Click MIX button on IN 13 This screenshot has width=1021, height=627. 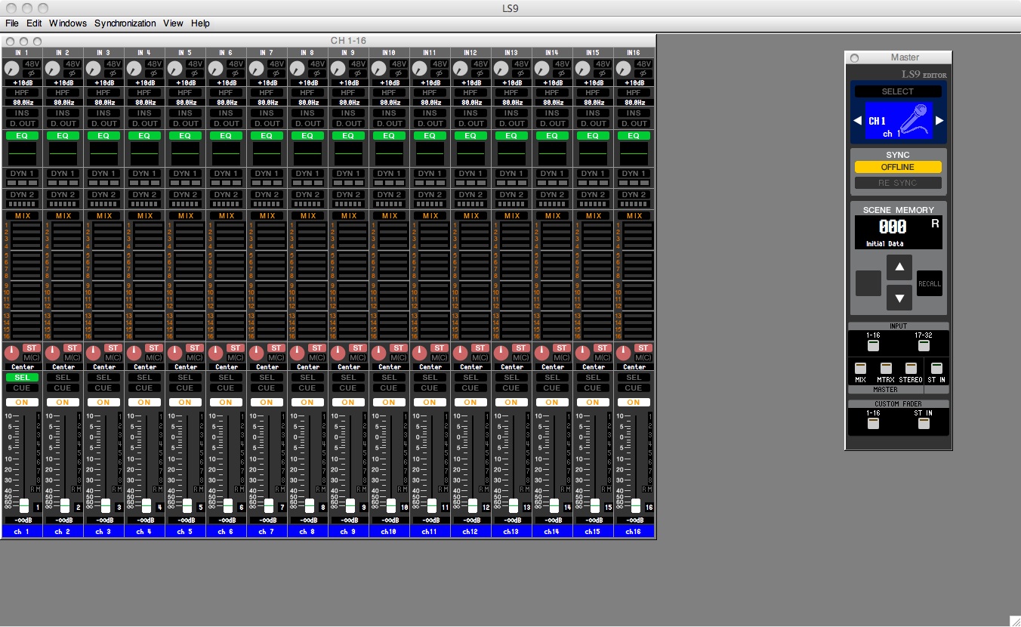click(512, 216)
